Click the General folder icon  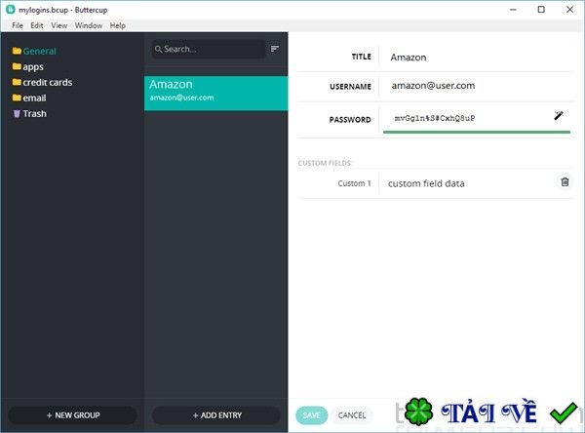pyautogui.click(x=17, y=51)
